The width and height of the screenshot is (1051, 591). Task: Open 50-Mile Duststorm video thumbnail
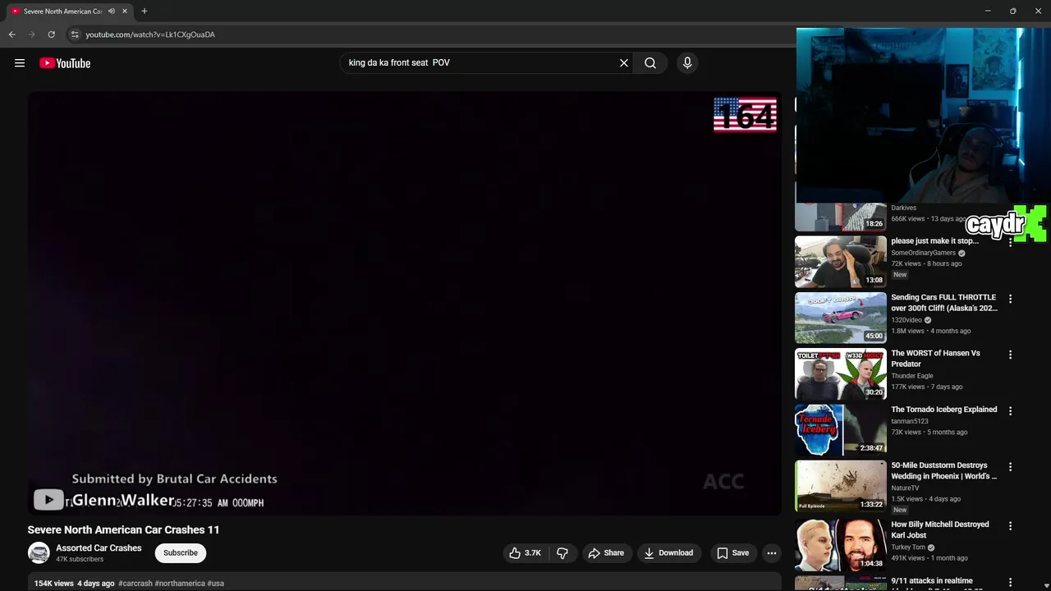tap(841, 486)
